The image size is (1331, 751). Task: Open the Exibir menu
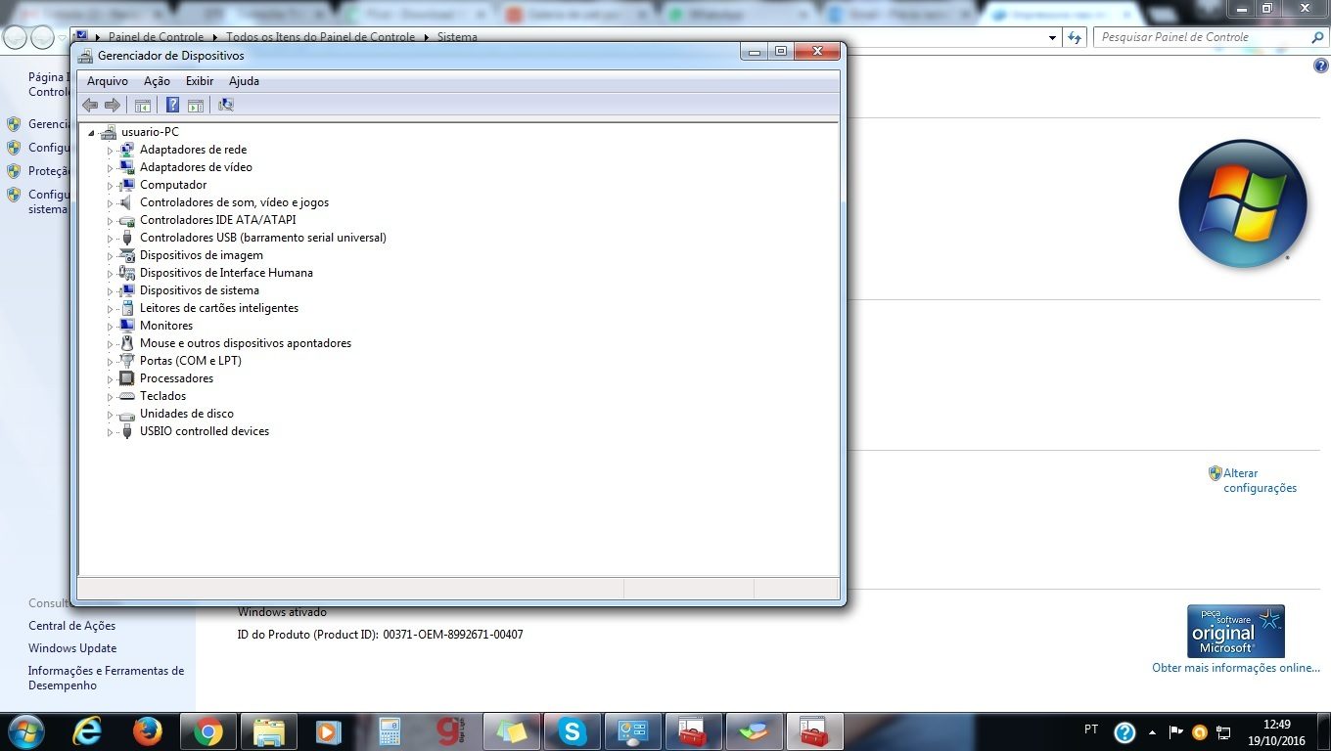(x=200, y=81)
